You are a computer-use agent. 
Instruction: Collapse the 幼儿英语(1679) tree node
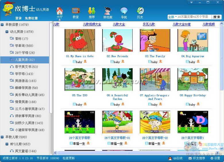pos(7,32)
